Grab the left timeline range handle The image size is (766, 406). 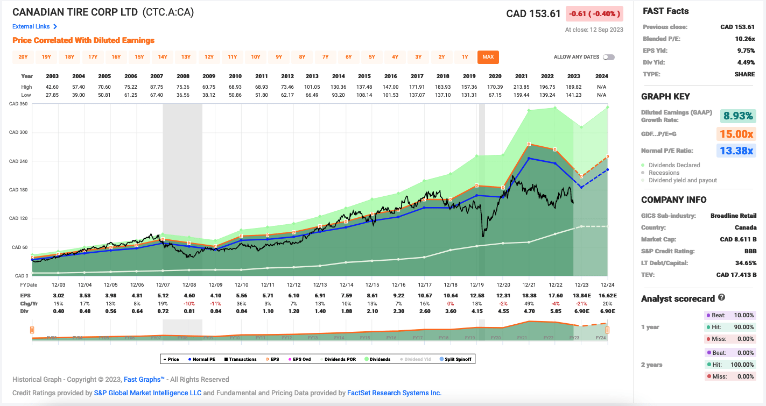tap(32, 330)
